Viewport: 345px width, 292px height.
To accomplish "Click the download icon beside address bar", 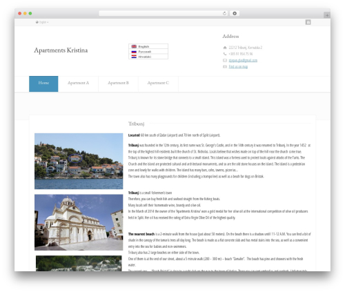I will click(235, 13).
